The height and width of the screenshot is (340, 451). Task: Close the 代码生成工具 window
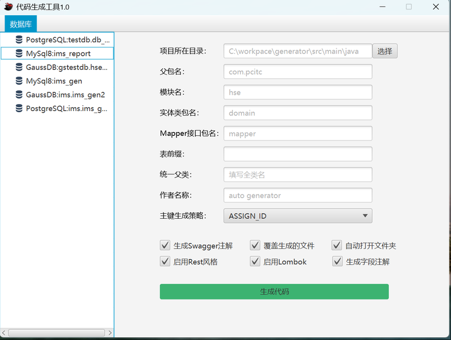point(436,7)
